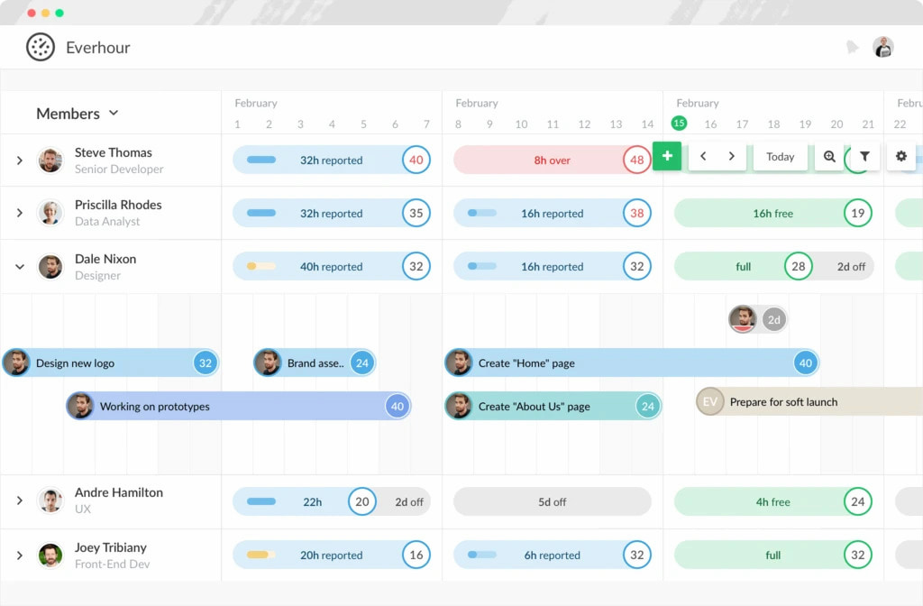The height and width of the screenshot is (606, 923).
Task: Open the timeline settings gear icon
Action: click(900, 156)
